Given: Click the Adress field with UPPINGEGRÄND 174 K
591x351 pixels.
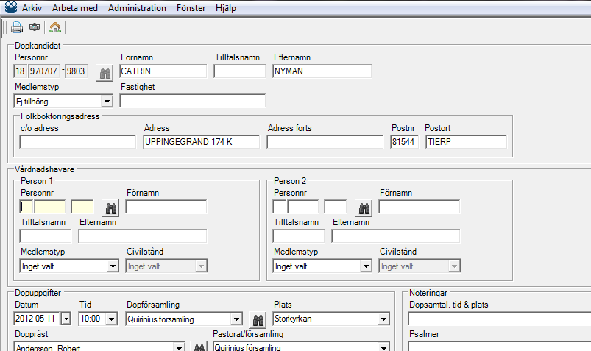Looking at the screenshot, I should pyautogui.click(x=201, y=142).
